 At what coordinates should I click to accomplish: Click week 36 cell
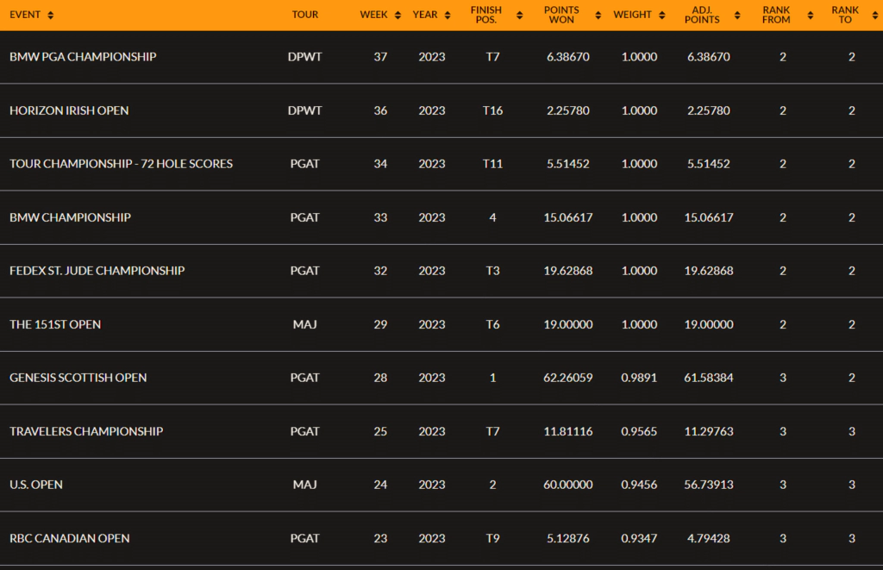click(380, 110)
